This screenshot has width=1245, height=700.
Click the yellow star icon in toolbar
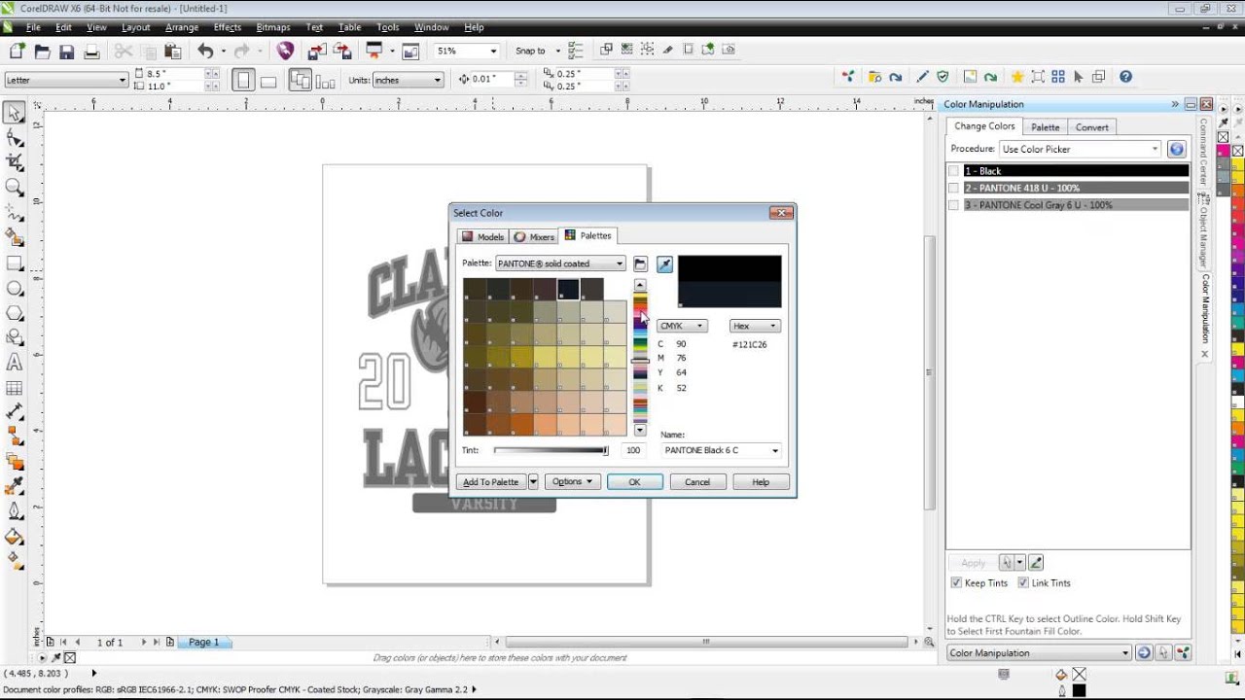pyautogui.click(x=1017, y=77)
